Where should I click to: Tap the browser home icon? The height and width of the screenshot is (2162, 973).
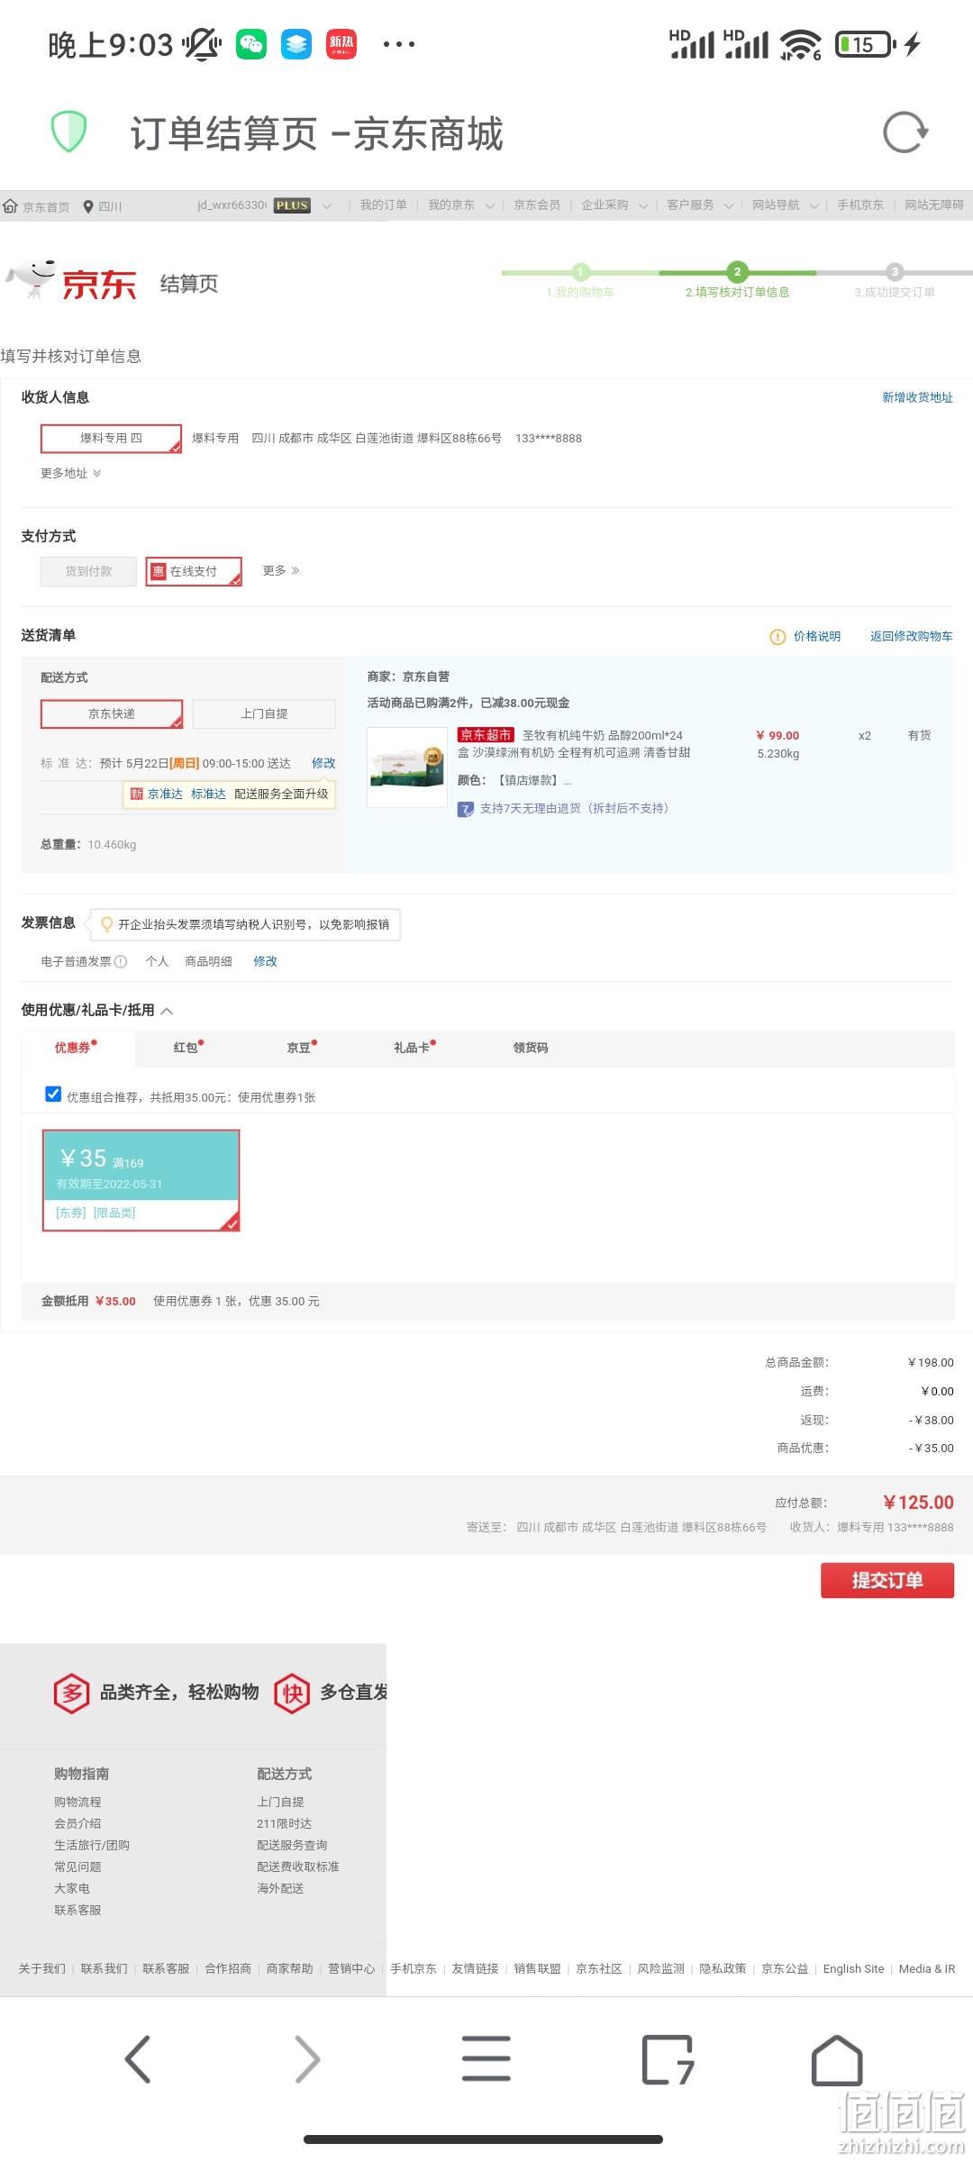coord(837,2059)
